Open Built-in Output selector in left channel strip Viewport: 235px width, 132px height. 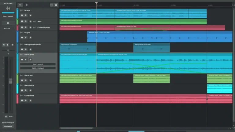coord(8,123)
